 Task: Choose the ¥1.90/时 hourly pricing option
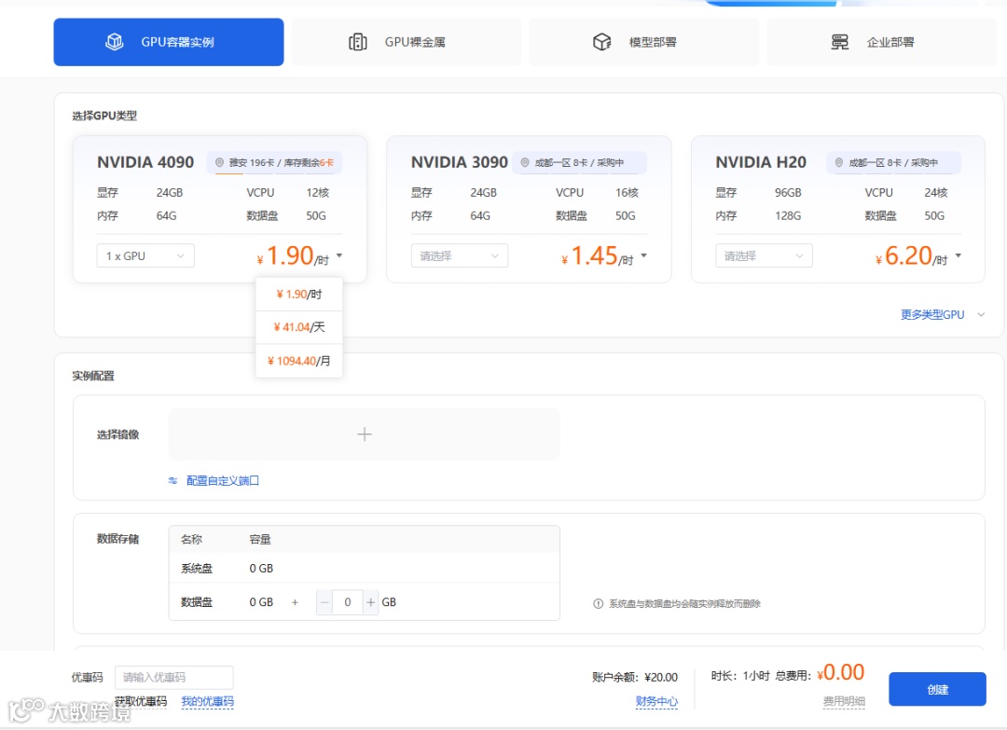[298, 294]
